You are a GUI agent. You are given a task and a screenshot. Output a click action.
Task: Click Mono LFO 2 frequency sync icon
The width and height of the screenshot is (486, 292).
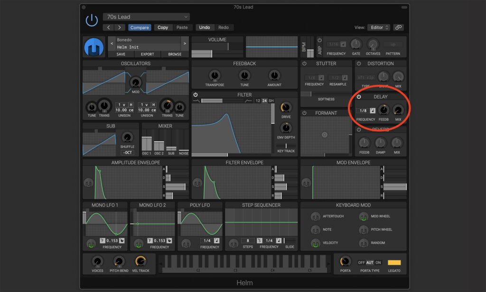click(169, 241)
